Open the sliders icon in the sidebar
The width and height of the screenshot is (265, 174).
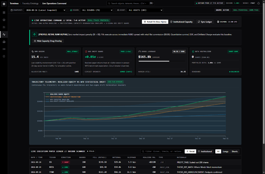tap(4, 27)
